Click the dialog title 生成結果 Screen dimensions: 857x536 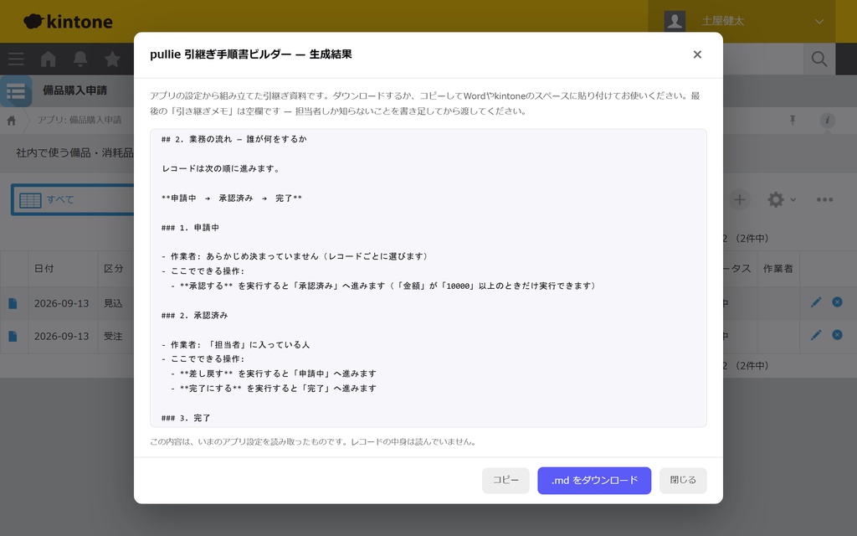(331, 54)
